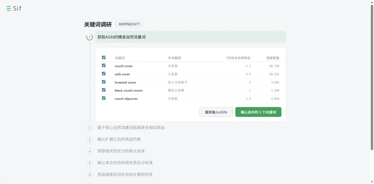Click ranking value 3.4
374x184 pixels.
248,98
